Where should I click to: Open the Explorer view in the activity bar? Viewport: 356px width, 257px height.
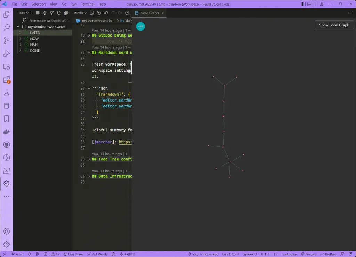click(7, 15)
